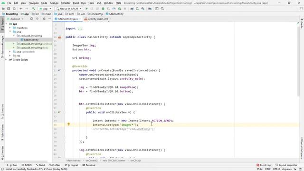304x171 pixels.
Task: Open the Layout Inspector
Action: tap(286, 165)
